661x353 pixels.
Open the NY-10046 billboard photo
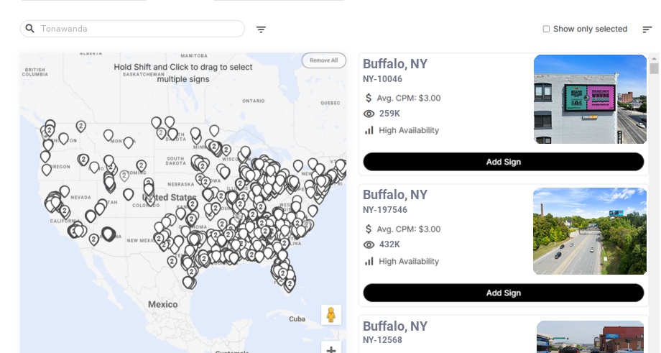[590, 99]
